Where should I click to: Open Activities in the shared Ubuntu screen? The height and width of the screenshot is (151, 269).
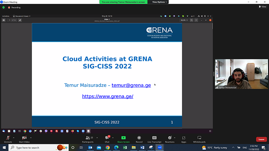6,16
